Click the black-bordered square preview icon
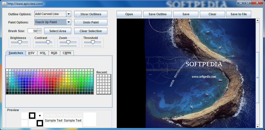The width and height of the screenshot is (265, 130). 32,115
